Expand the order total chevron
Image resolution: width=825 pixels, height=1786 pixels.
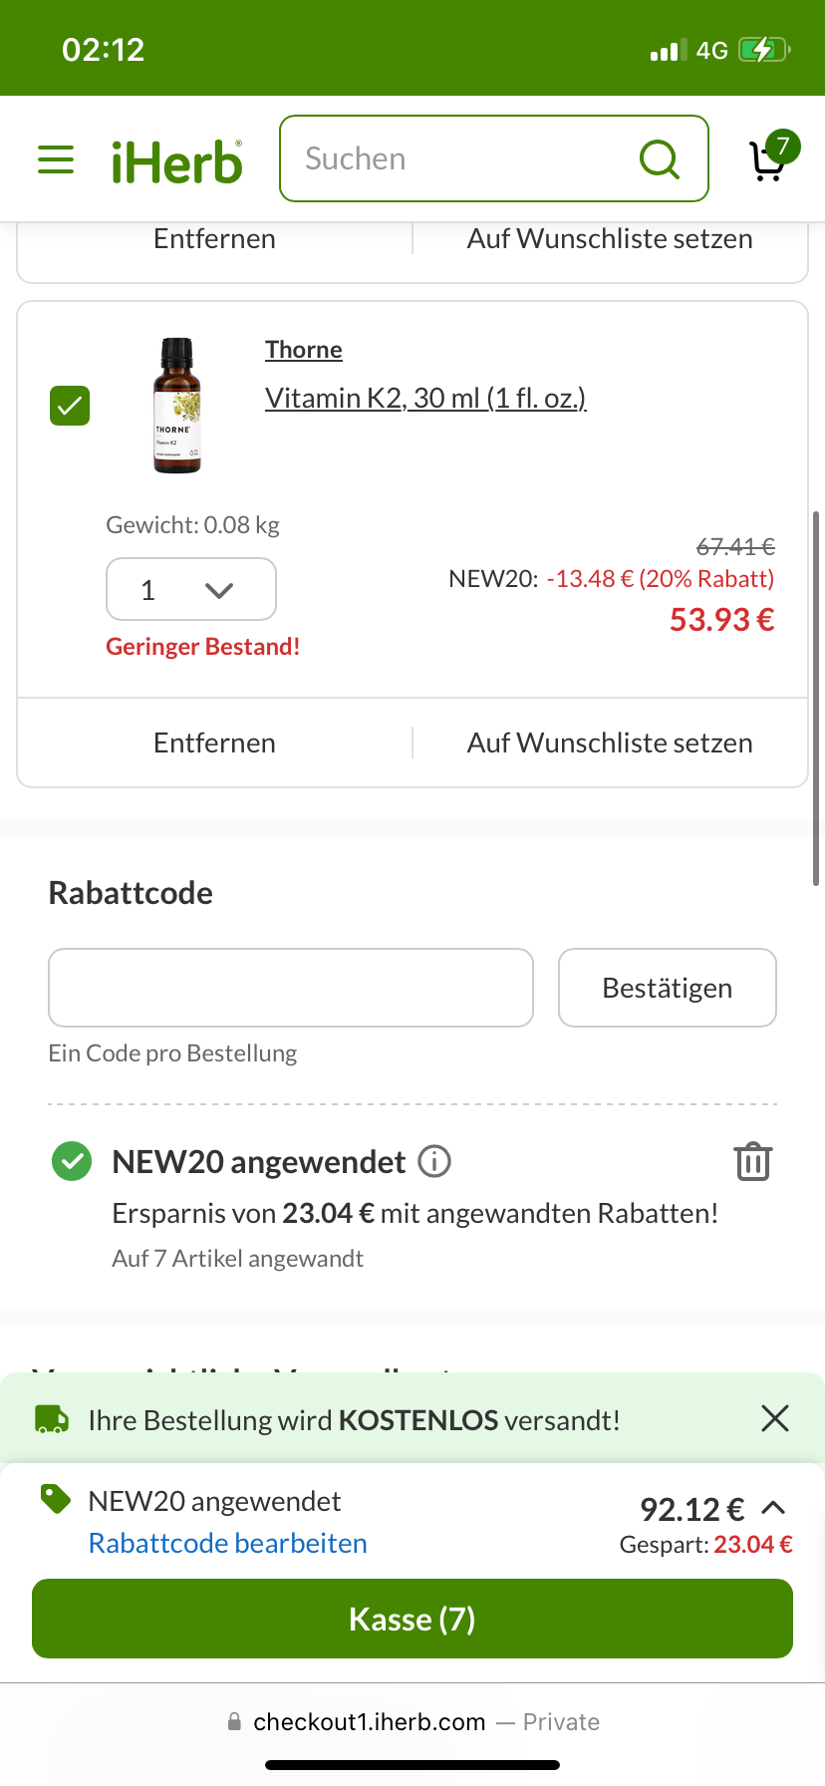773,1507
